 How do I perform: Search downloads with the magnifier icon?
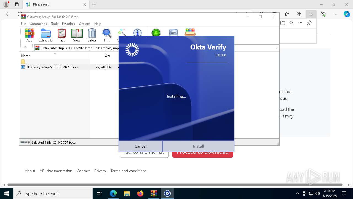292,23
